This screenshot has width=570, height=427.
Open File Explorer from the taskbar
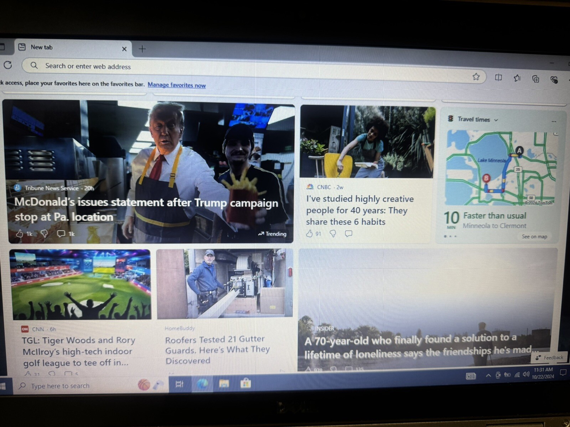tap(224, 383)
